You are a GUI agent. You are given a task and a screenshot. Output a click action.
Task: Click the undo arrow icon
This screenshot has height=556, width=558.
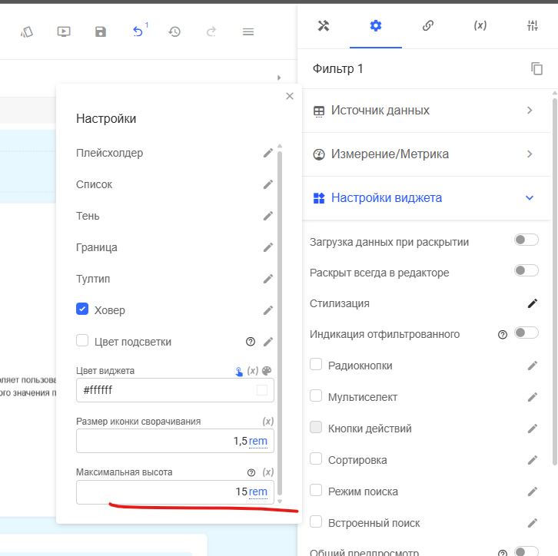[x=138, y=31]
